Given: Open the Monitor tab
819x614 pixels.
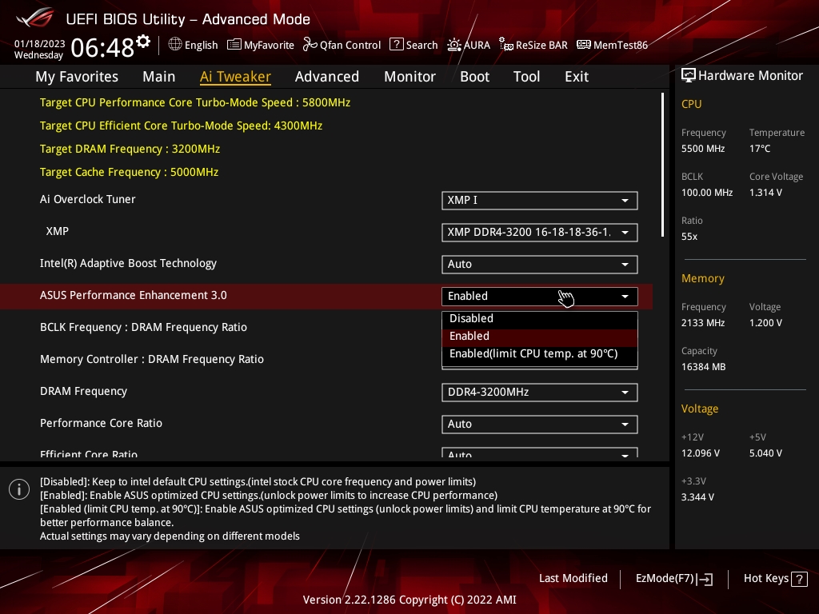Looking at the screenshot, I should click(x=409, y=77).
